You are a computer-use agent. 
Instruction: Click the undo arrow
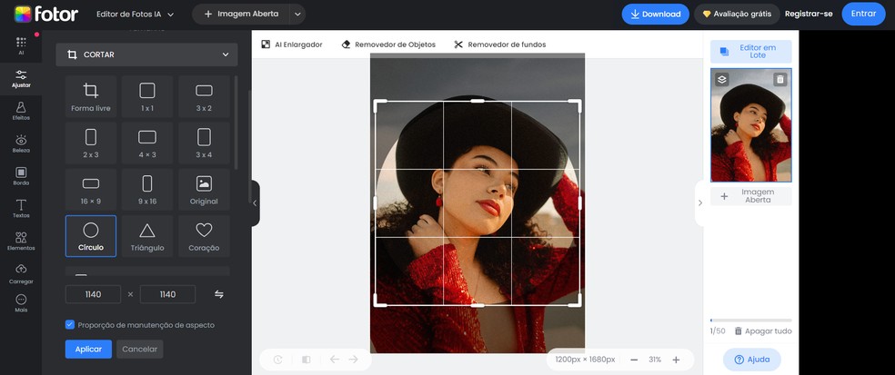point(335,359)
